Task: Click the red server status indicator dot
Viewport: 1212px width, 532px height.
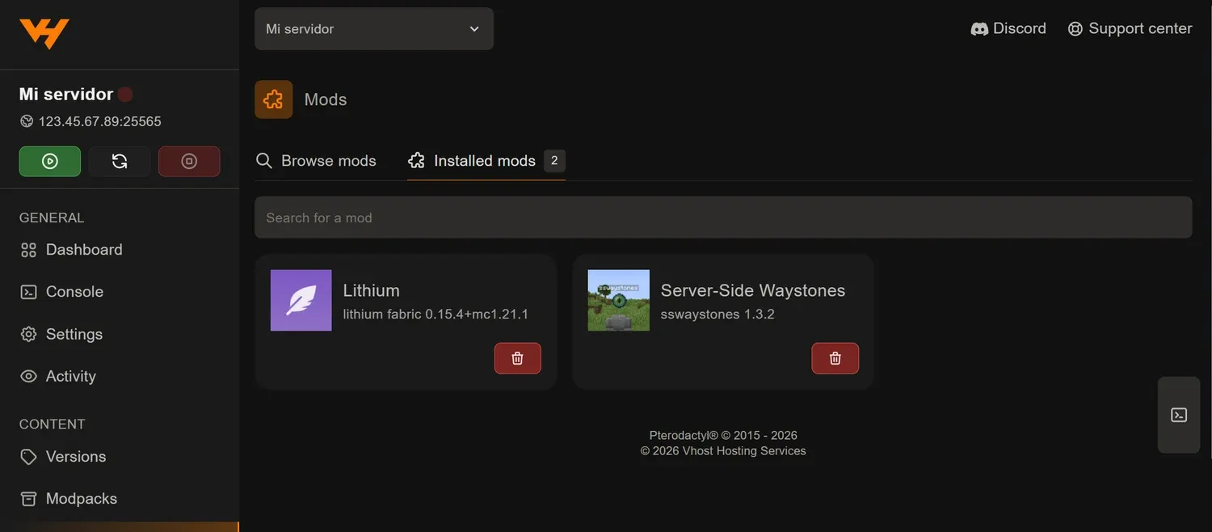Action: tap(125, 95)
